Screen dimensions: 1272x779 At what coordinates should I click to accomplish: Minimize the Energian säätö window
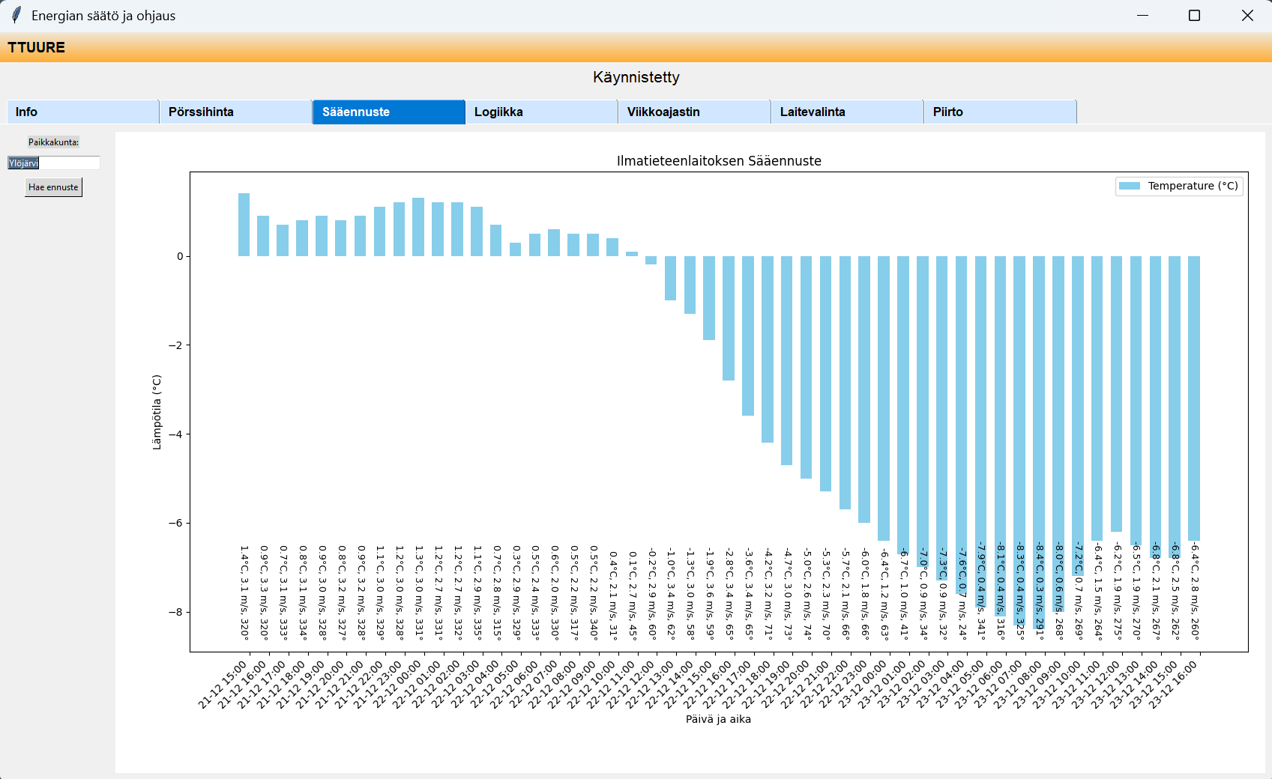pyautogui.click(x=1142, y=16)
